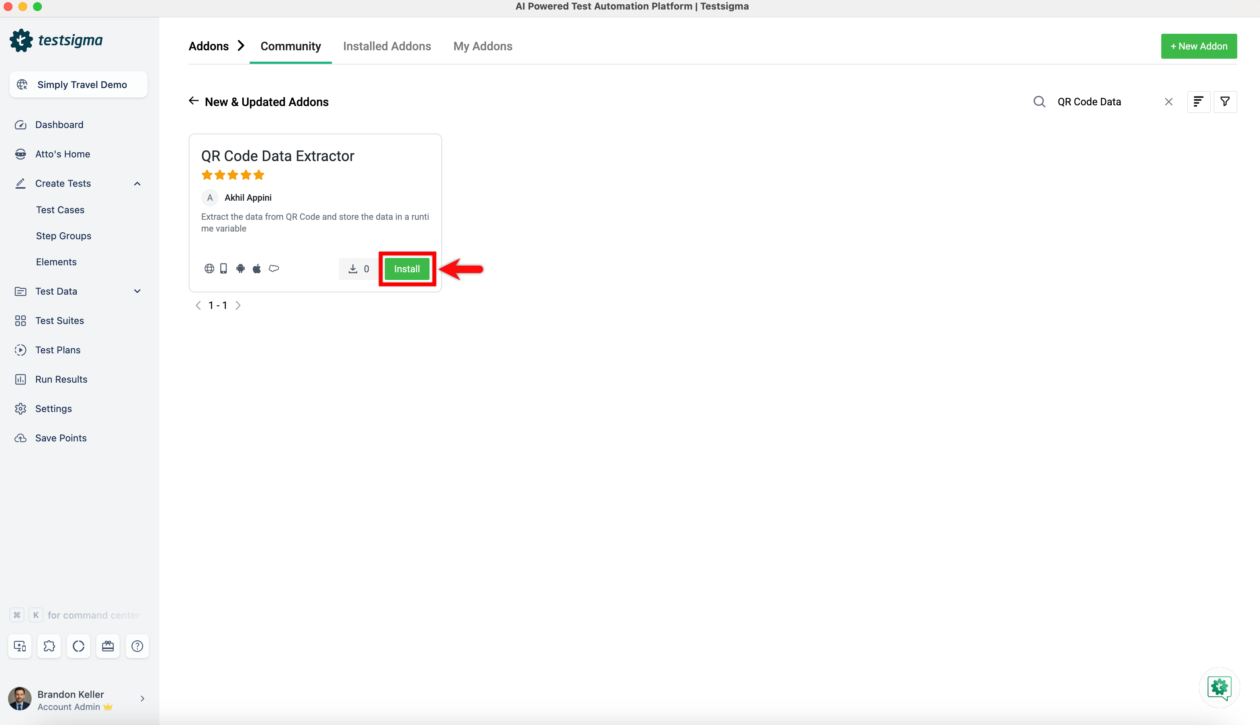Install the QR Code Data Extractor addon
Viewport: 1260px width, 725px height.
(406, 269)
